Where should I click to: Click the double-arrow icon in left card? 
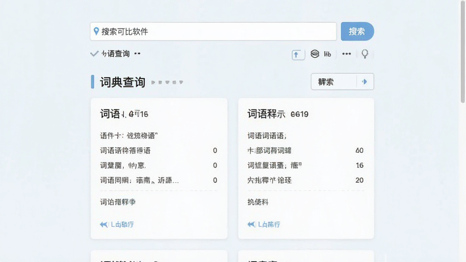103,224
